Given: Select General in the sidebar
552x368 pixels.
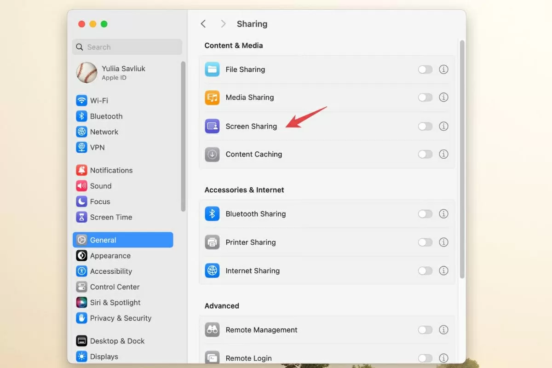Looking at the screenshot, I should (x=103, y=240).
